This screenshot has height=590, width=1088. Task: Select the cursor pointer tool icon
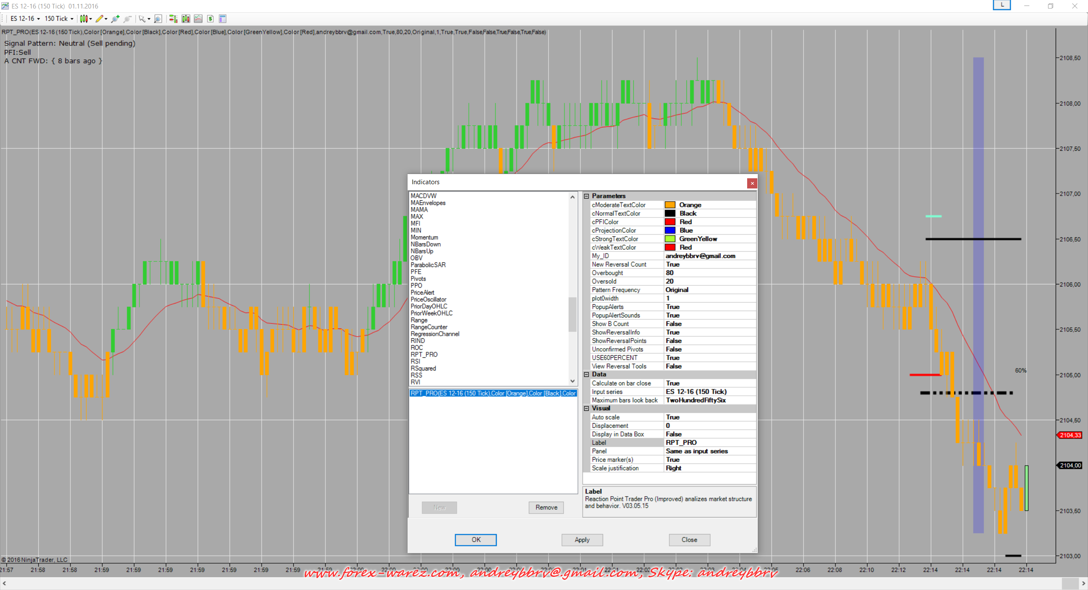[x=142, y=19]
